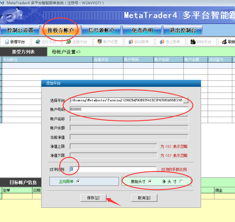Click the 定单 column header
The image size is (235, 222).
point(17,190)
